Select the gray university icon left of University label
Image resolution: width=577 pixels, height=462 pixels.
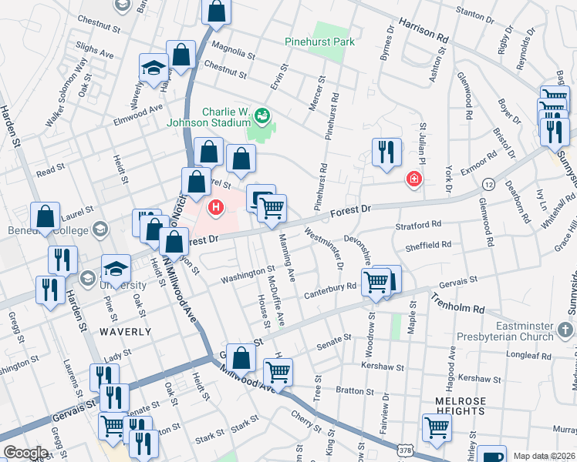(88, 279)
